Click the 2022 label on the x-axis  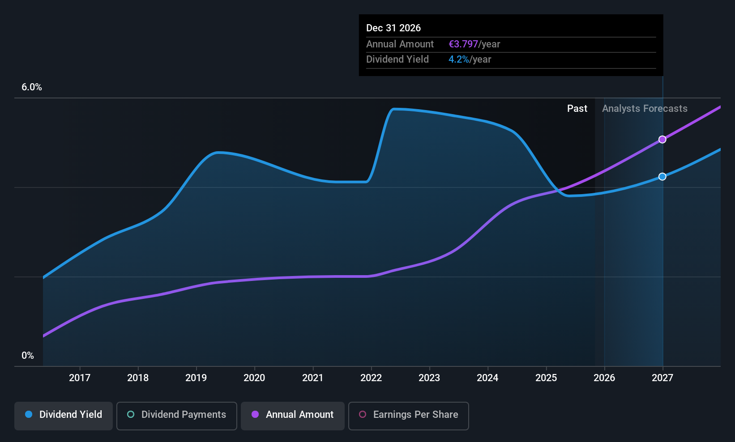tap(371, 378)
